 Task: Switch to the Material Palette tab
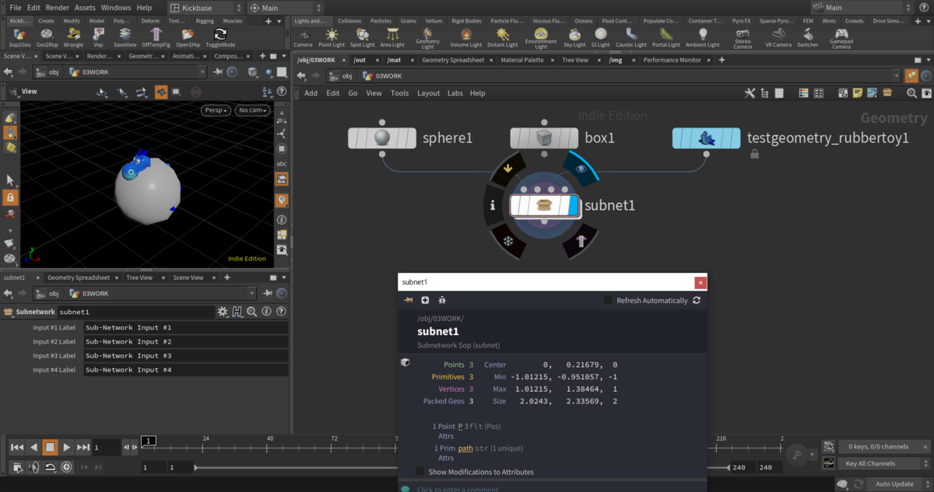(x=522, y=60)
